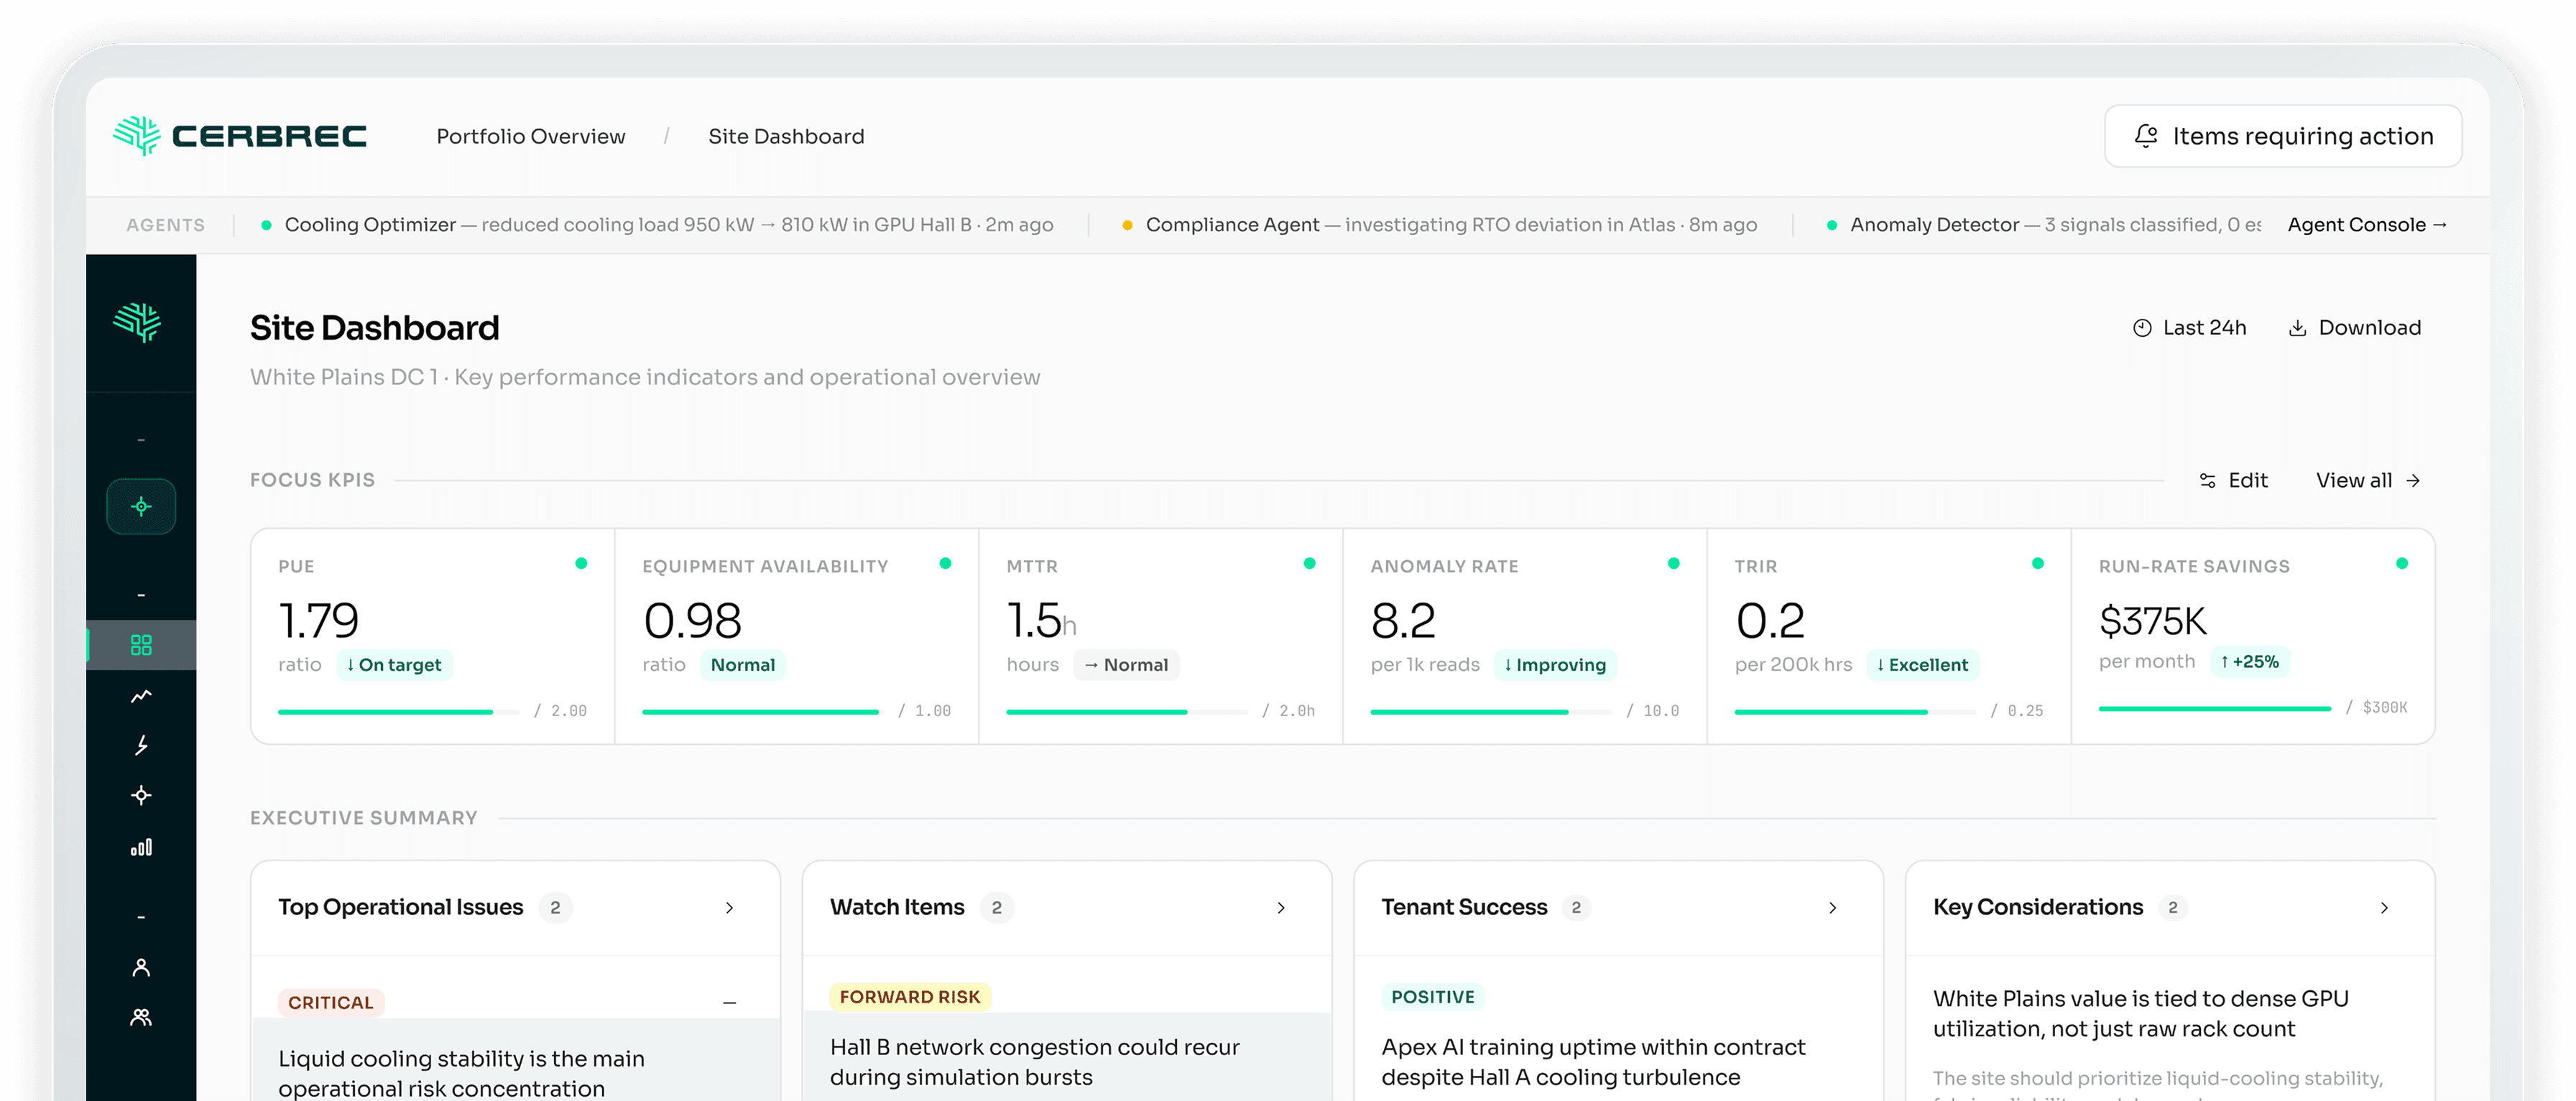Click the POSITIVE tag
Viewport: 2576px width, 1101px height.
pos(1433,996)
